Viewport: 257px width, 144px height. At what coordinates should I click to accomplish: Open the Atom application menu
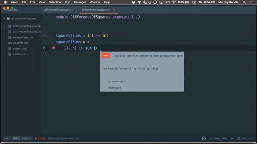(14, 2)
